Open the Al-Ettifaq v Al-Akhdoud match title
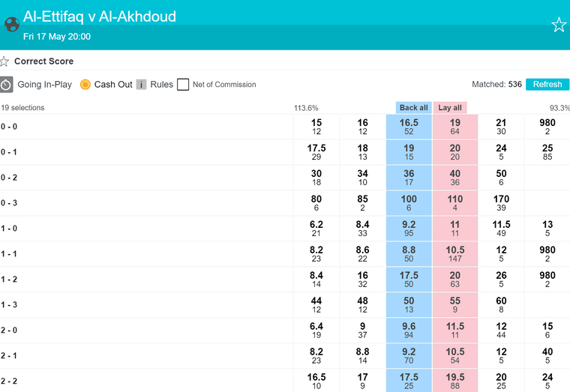This screenshot has width=570, height=392. pos(100,16)
